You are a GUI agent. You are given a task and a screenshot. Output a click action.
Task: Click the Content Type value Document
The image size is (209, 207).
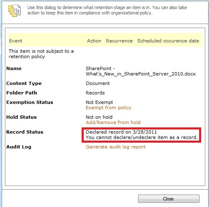(x=98, y=83)
